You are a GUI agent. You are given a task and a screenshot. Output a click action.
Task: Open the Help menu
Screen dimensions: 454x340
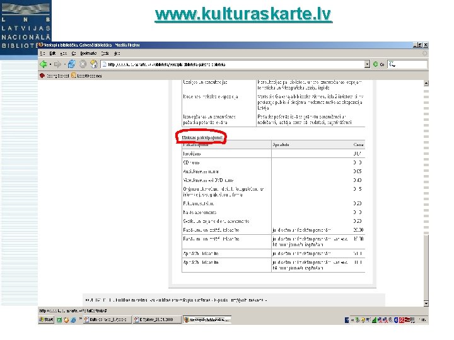coord(117,54)
